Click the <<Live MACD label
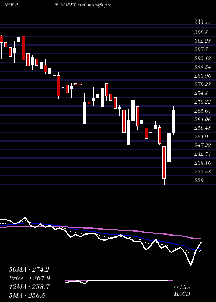The height and width of the screenshot is (302, 216). coord(182,291)
